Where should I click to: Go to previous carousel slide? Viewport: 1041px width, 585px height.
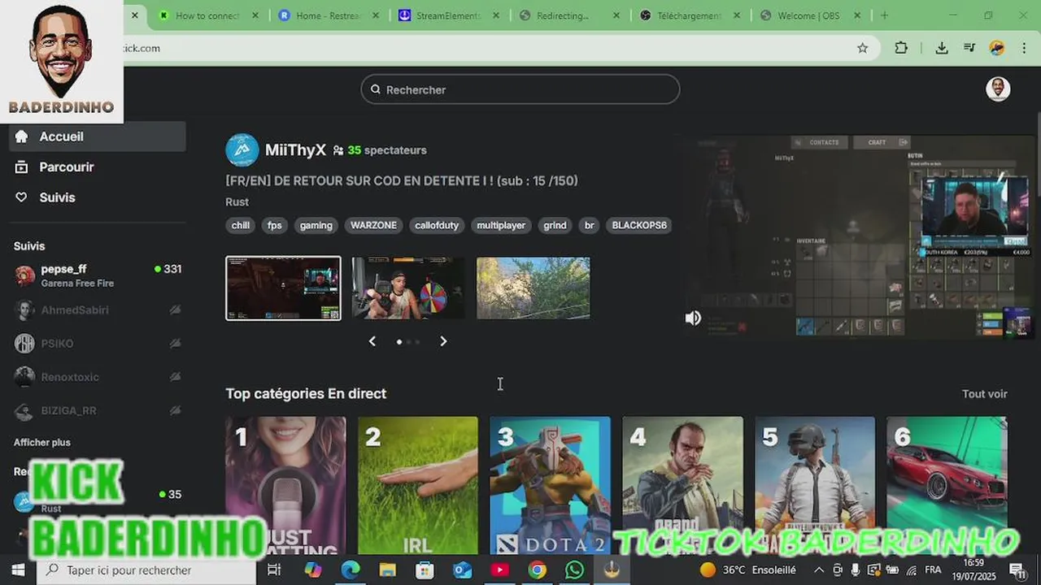pos(372,341)
